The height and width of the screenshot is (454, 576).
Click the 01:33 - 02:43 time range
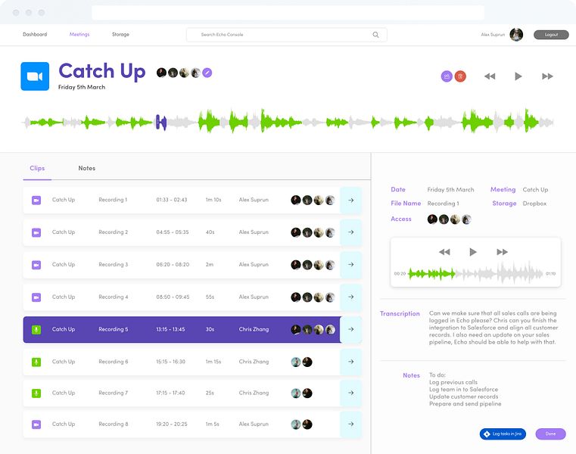point(172,200)
